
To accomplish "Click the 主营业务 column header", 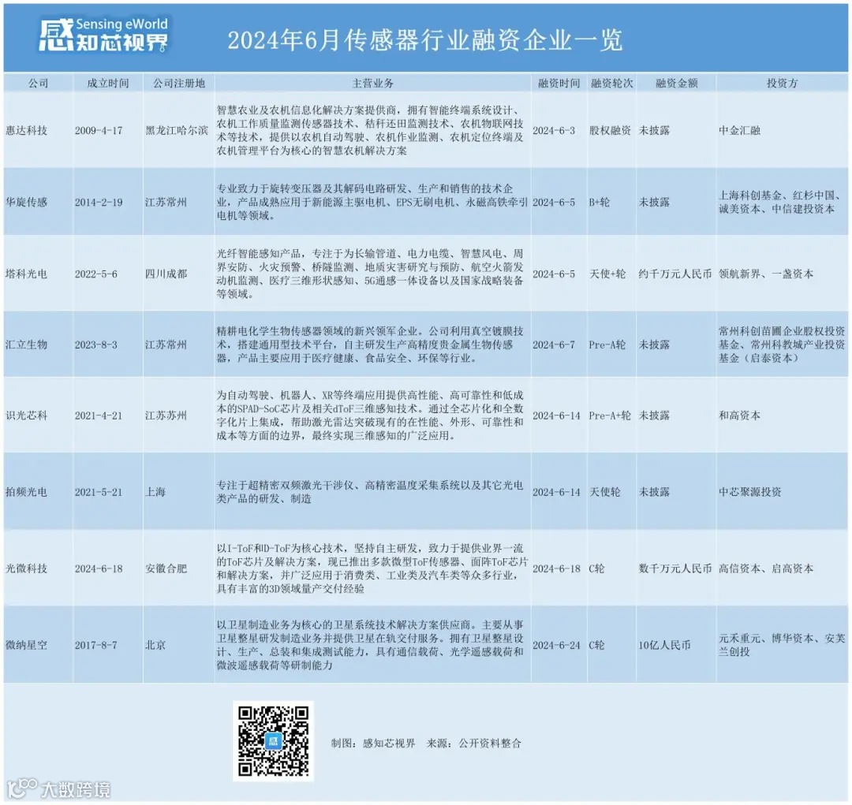I will coord(372,83).
